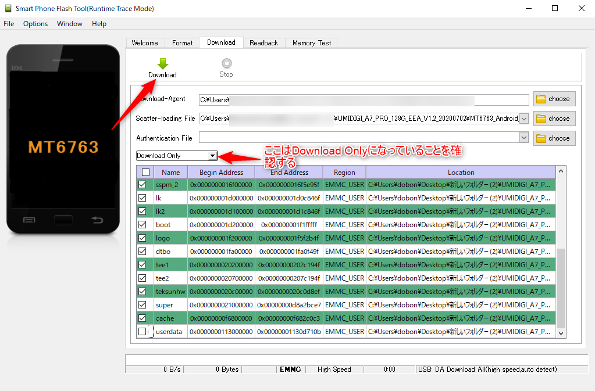Click the Stop icon button

click(226, 68)
